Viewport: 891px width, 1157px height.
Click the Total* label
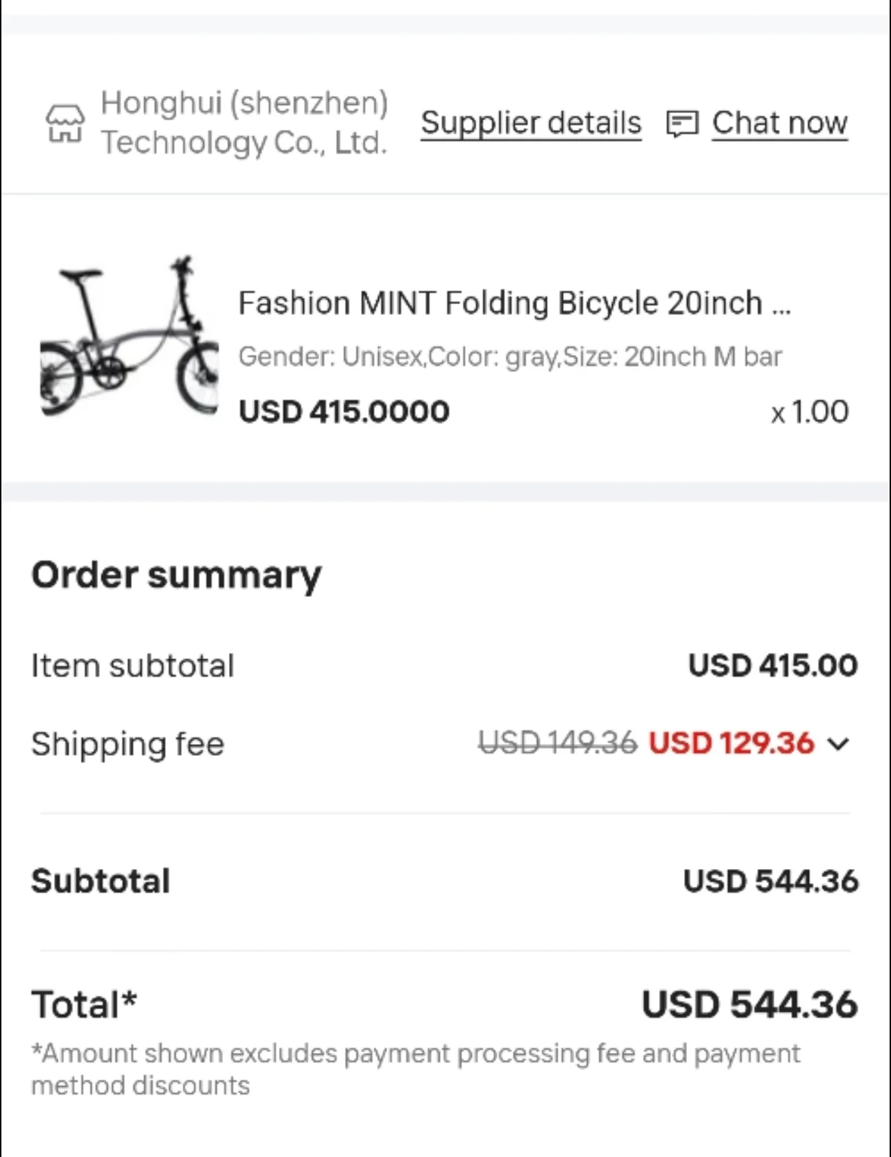tap(84, 1005)
